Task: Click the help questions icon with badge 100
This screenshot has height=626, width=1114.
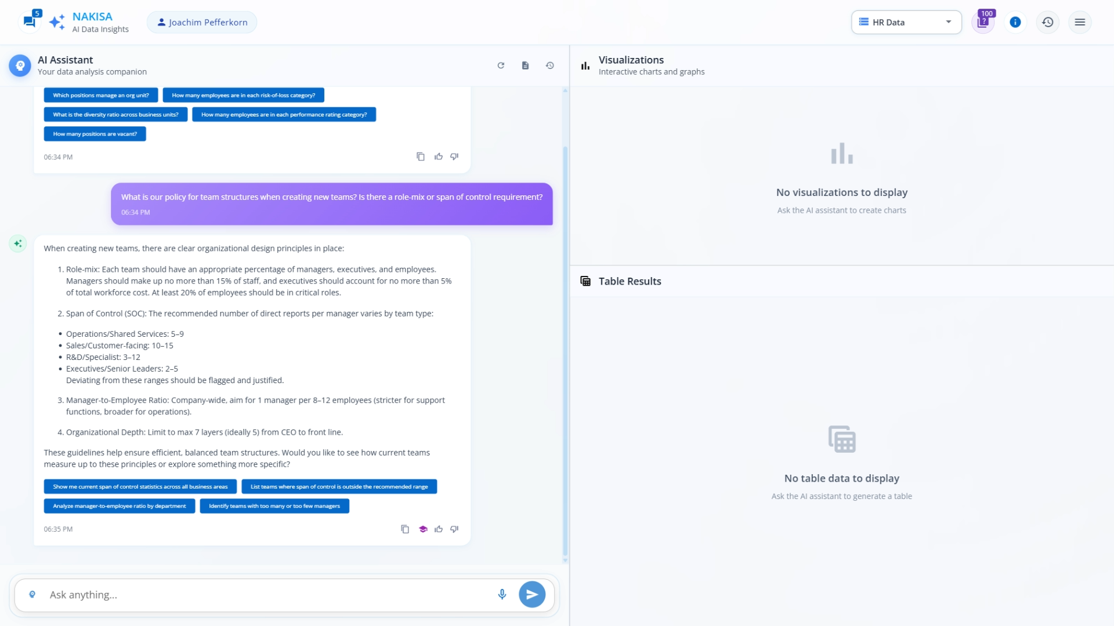Action: 982,22
